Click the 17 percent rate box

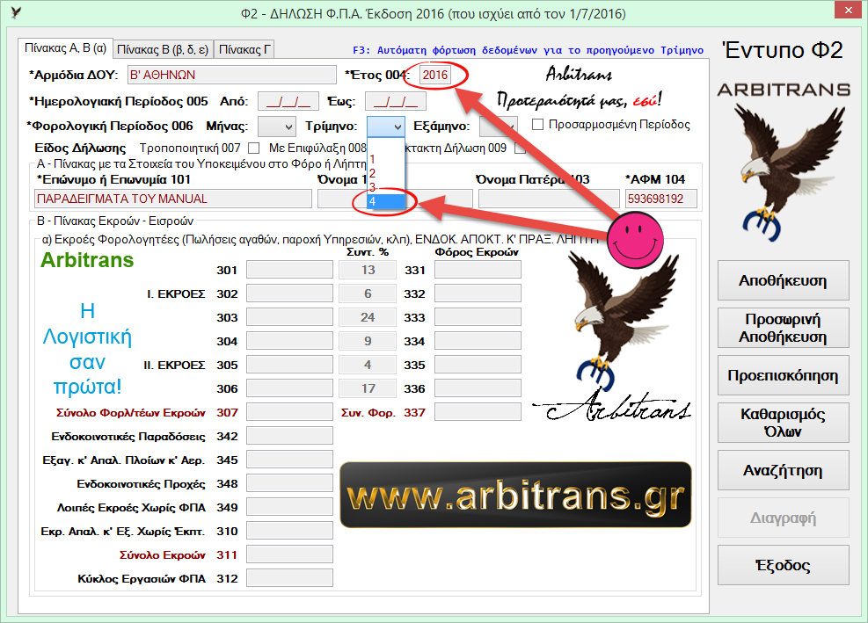tap(368, 388)
